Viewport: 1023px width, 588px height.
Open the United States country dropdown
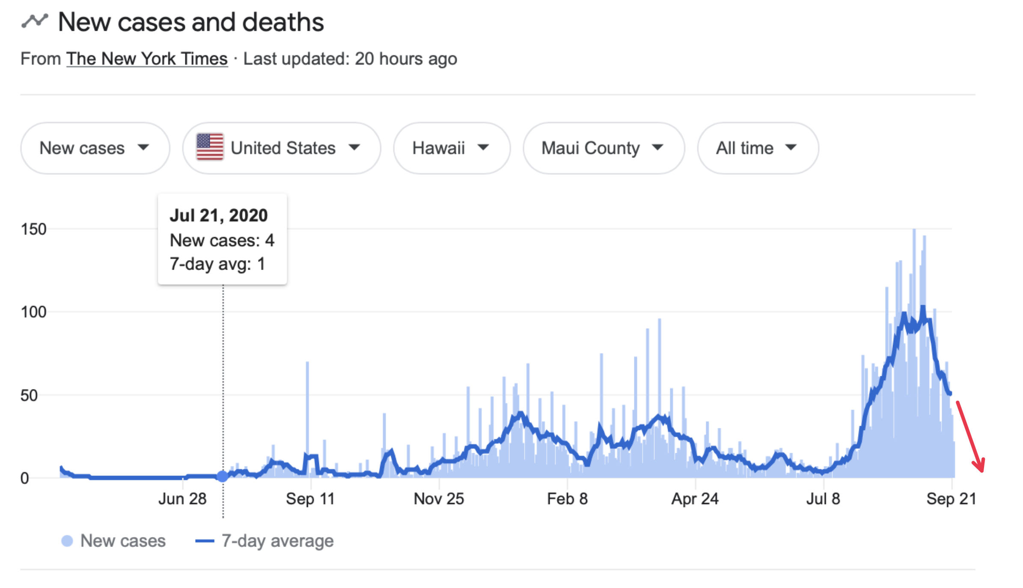(x=281, y=148)
